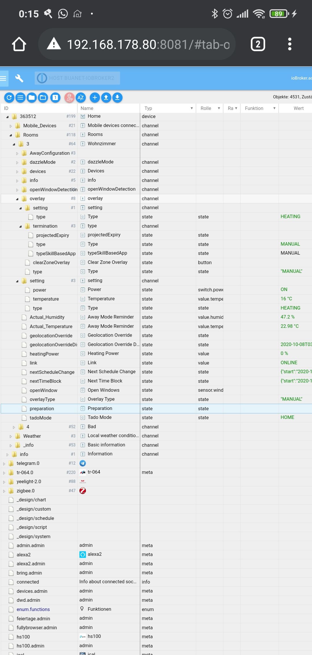This screenshot has width=312, height=655.
Task: Open the browser three-dot menu
Action: pyautogui.click(x=290, y=44)
